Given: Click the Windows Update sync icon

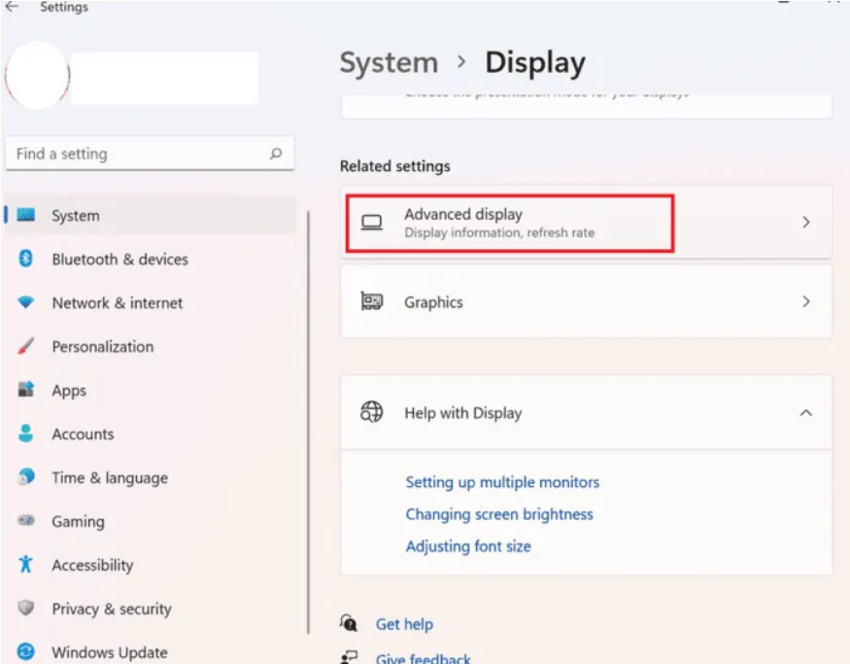Looking at the screenshot, I should tap(26, 652).
